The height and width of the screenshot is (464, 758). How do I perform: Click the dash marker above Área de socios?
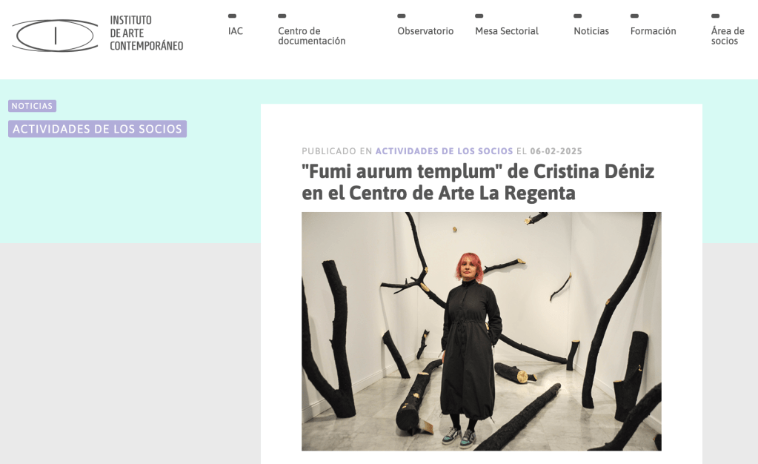click(x=715, y=16)
